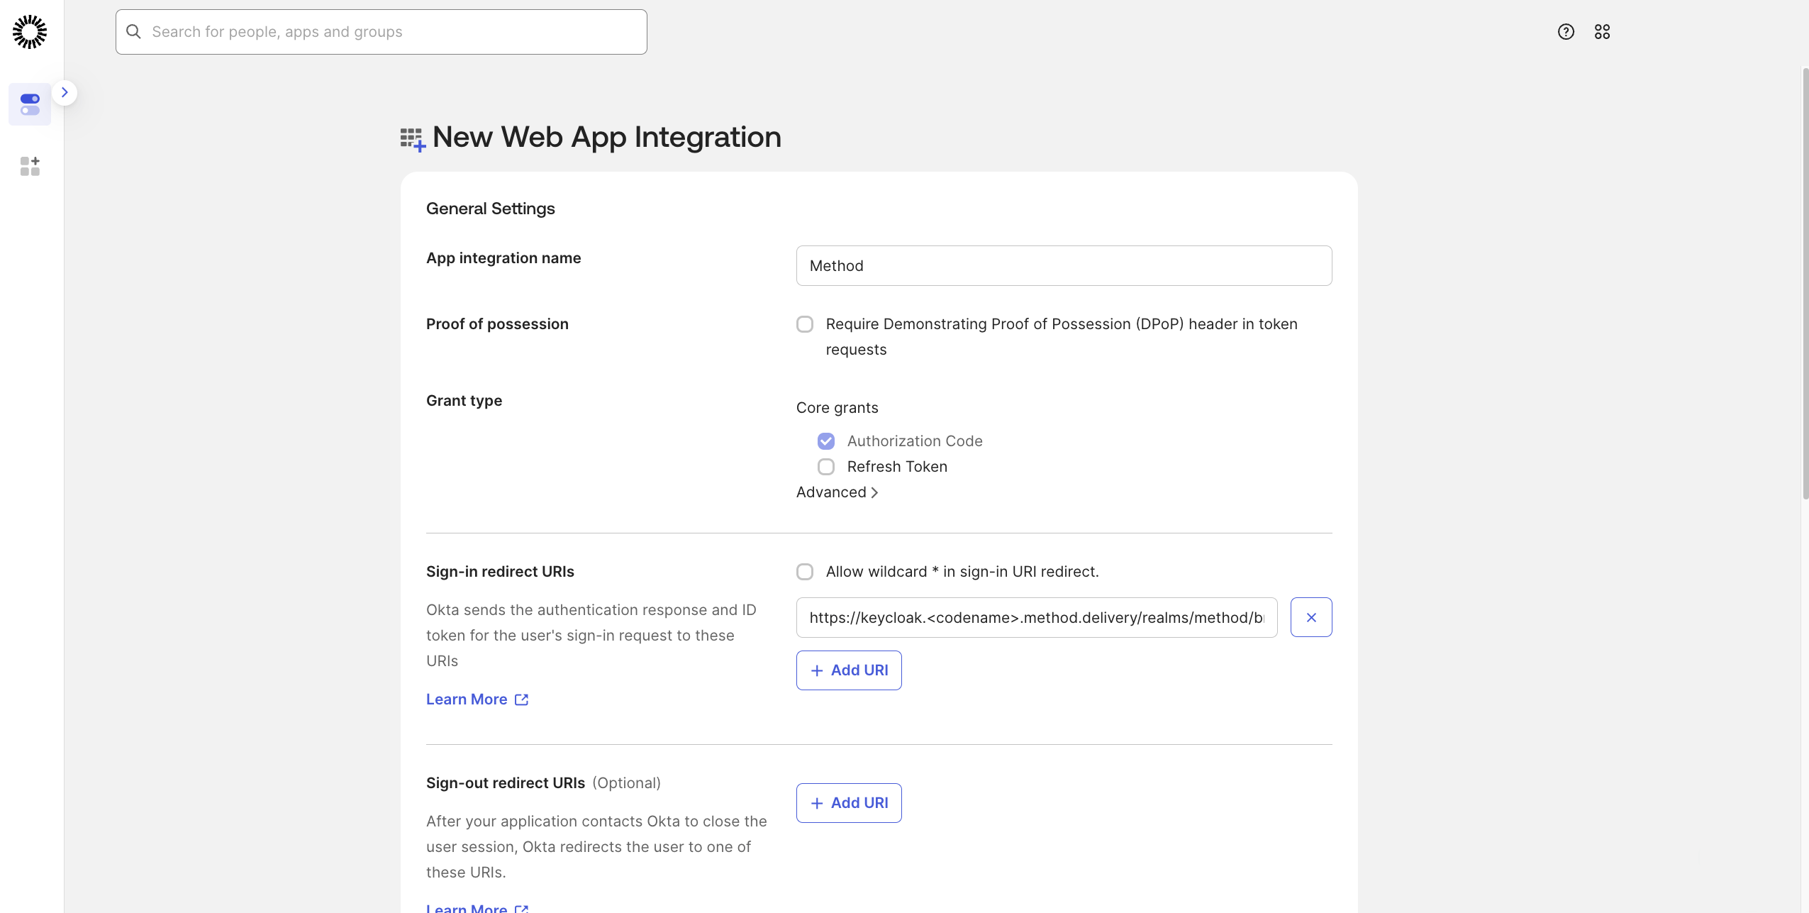
Task: Add a sign-in redirect URI
Action: [849, 670]
